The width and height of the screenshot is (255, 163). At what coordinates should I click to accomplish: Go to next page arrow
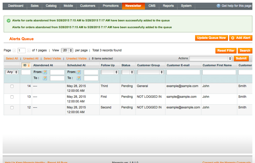[x=29, y=51]
